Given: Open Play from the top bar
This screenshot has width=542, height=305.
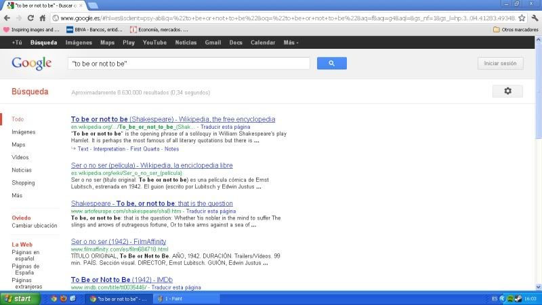Looking at the screenshot, I should point(129,43).
